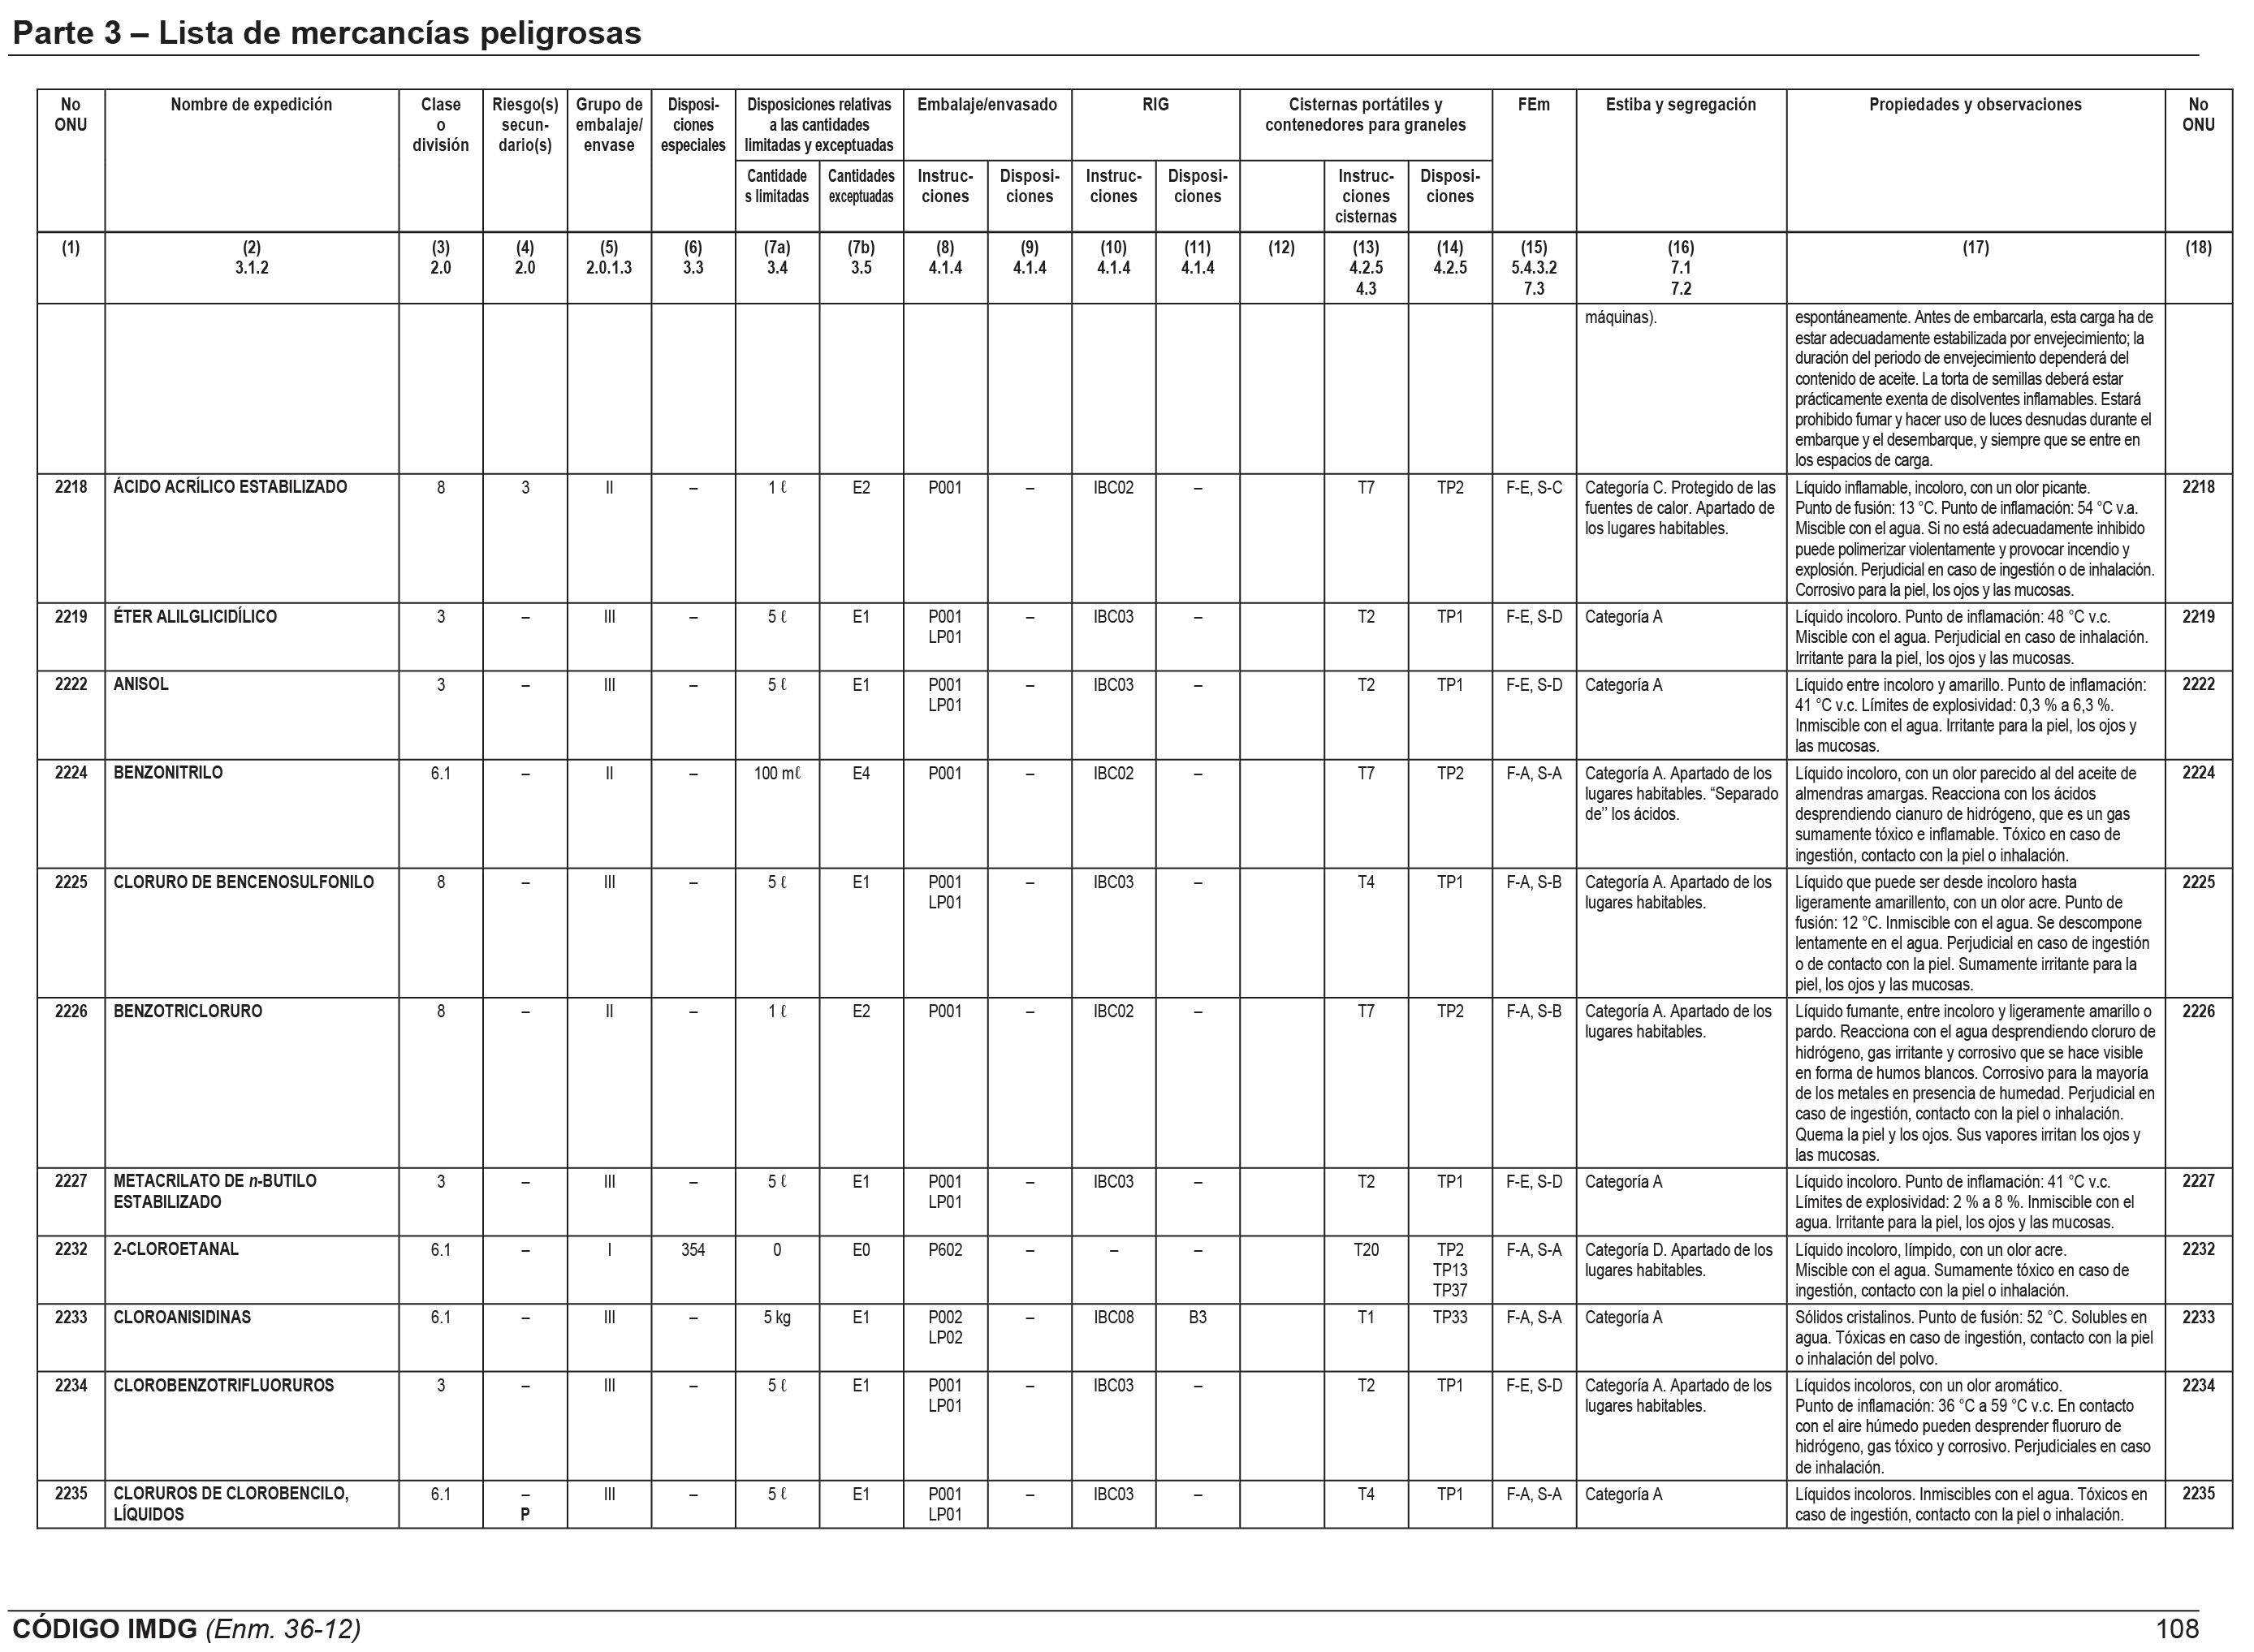The height and width of the screenshot is (1652, 2254).
Task: Click '5 kg' limited quantity for CLOROANISIDINAS
Action: coord(777,1318)
